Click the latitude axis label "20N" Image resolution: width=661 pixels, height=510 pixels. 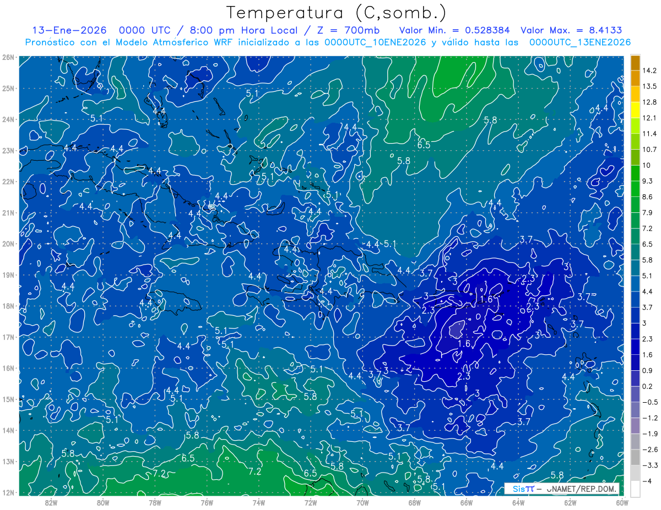pos(8,244)
